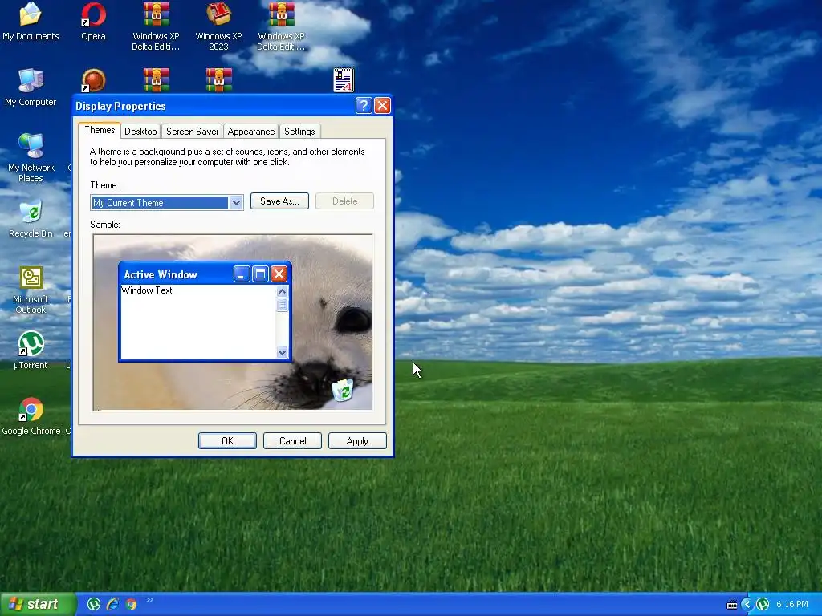Viewport: 822px width, 616px height.
Task: Click the Apply button
Action: (x=357, y=441)
